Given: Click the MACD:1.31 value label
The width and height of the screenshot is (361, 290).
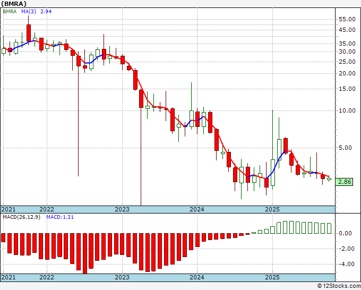Looking at the screenshot, I should (x=60, y=217).
